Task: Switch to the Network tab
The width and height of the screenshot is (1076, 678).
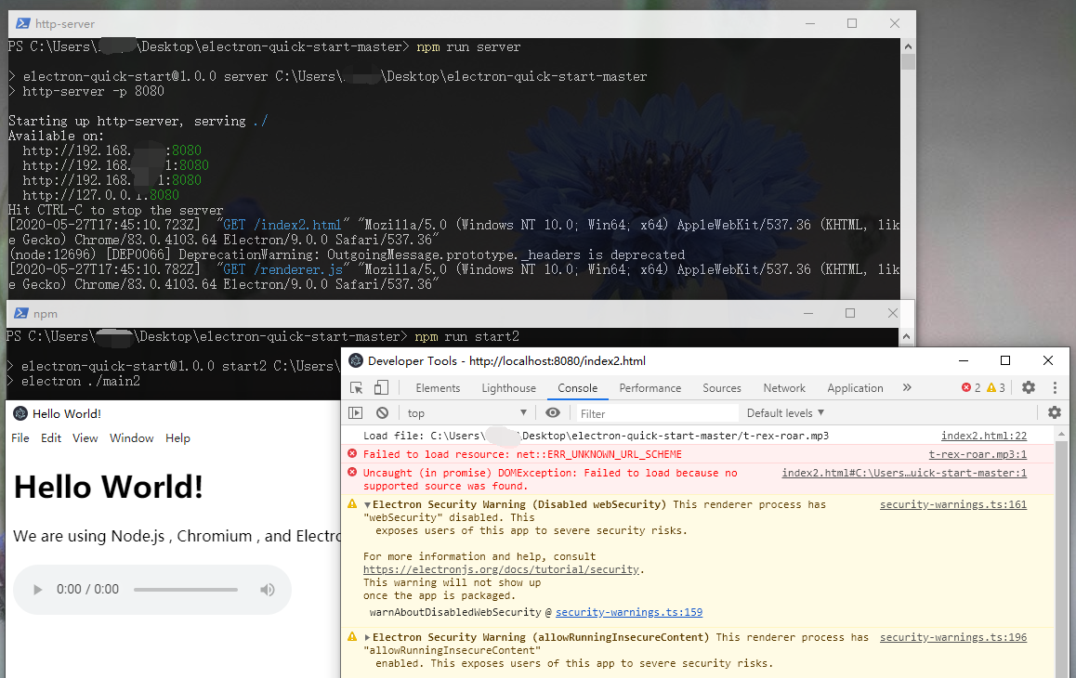Action: point(783,387)
